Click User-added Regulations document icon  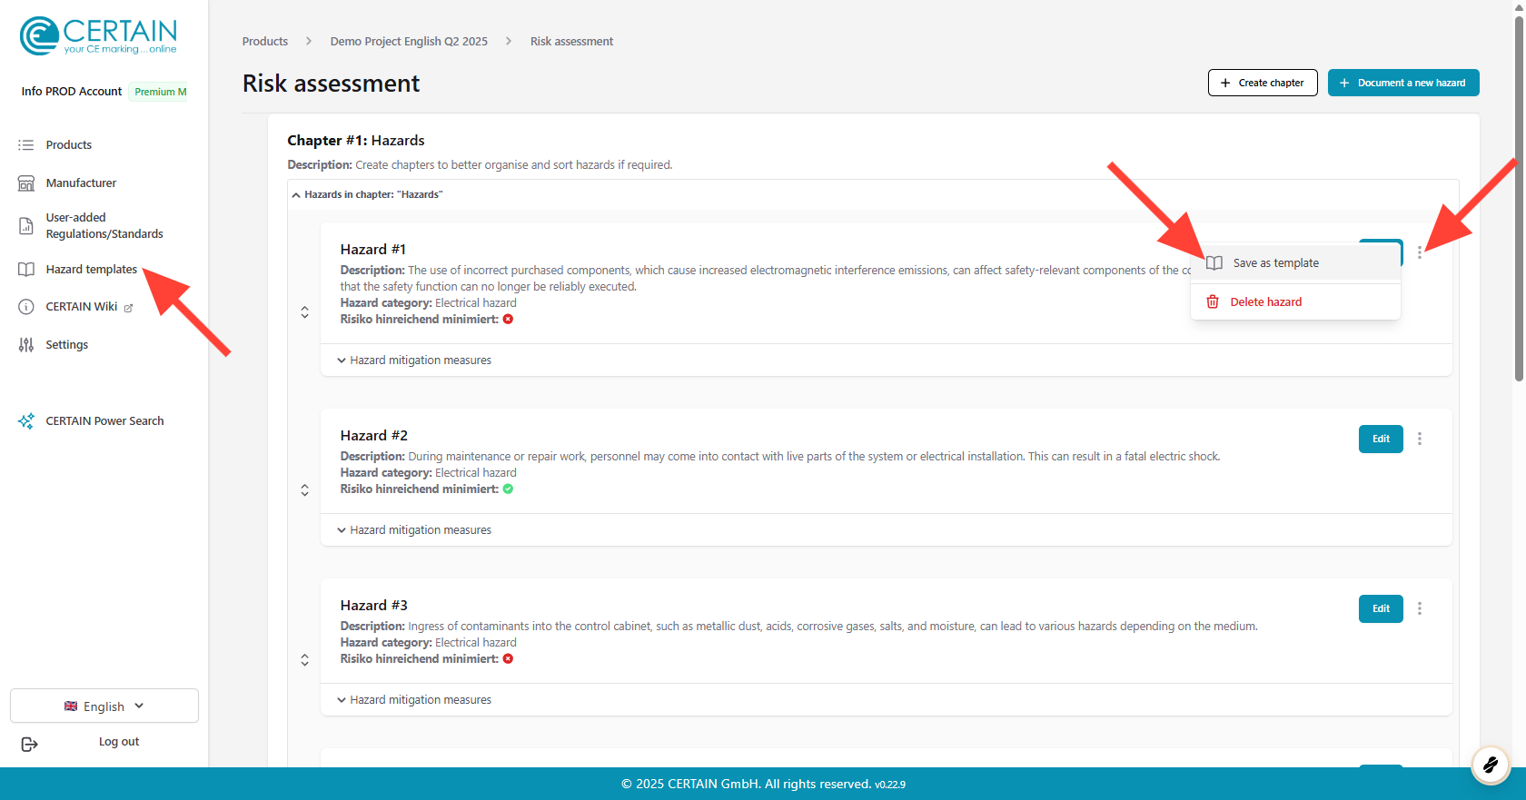[x=26, y=226]
